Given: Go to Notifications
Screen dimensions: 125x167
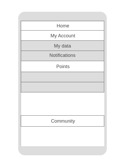Looking at the screenshot, I should tap(63, 56).
